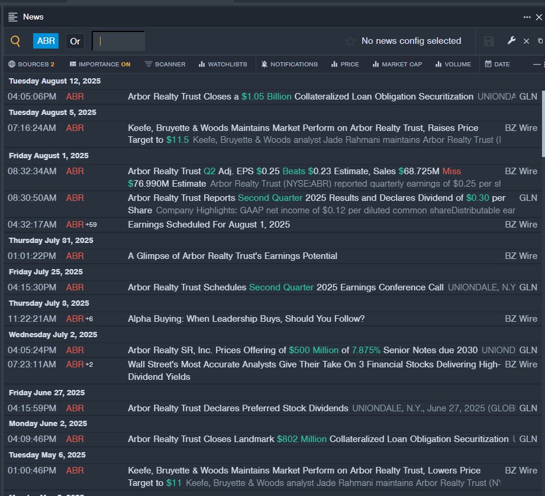Click the GLN source on the Preferred Stock Dividends story
Viewport: 545px width, 496px height.
click(528, 408)
